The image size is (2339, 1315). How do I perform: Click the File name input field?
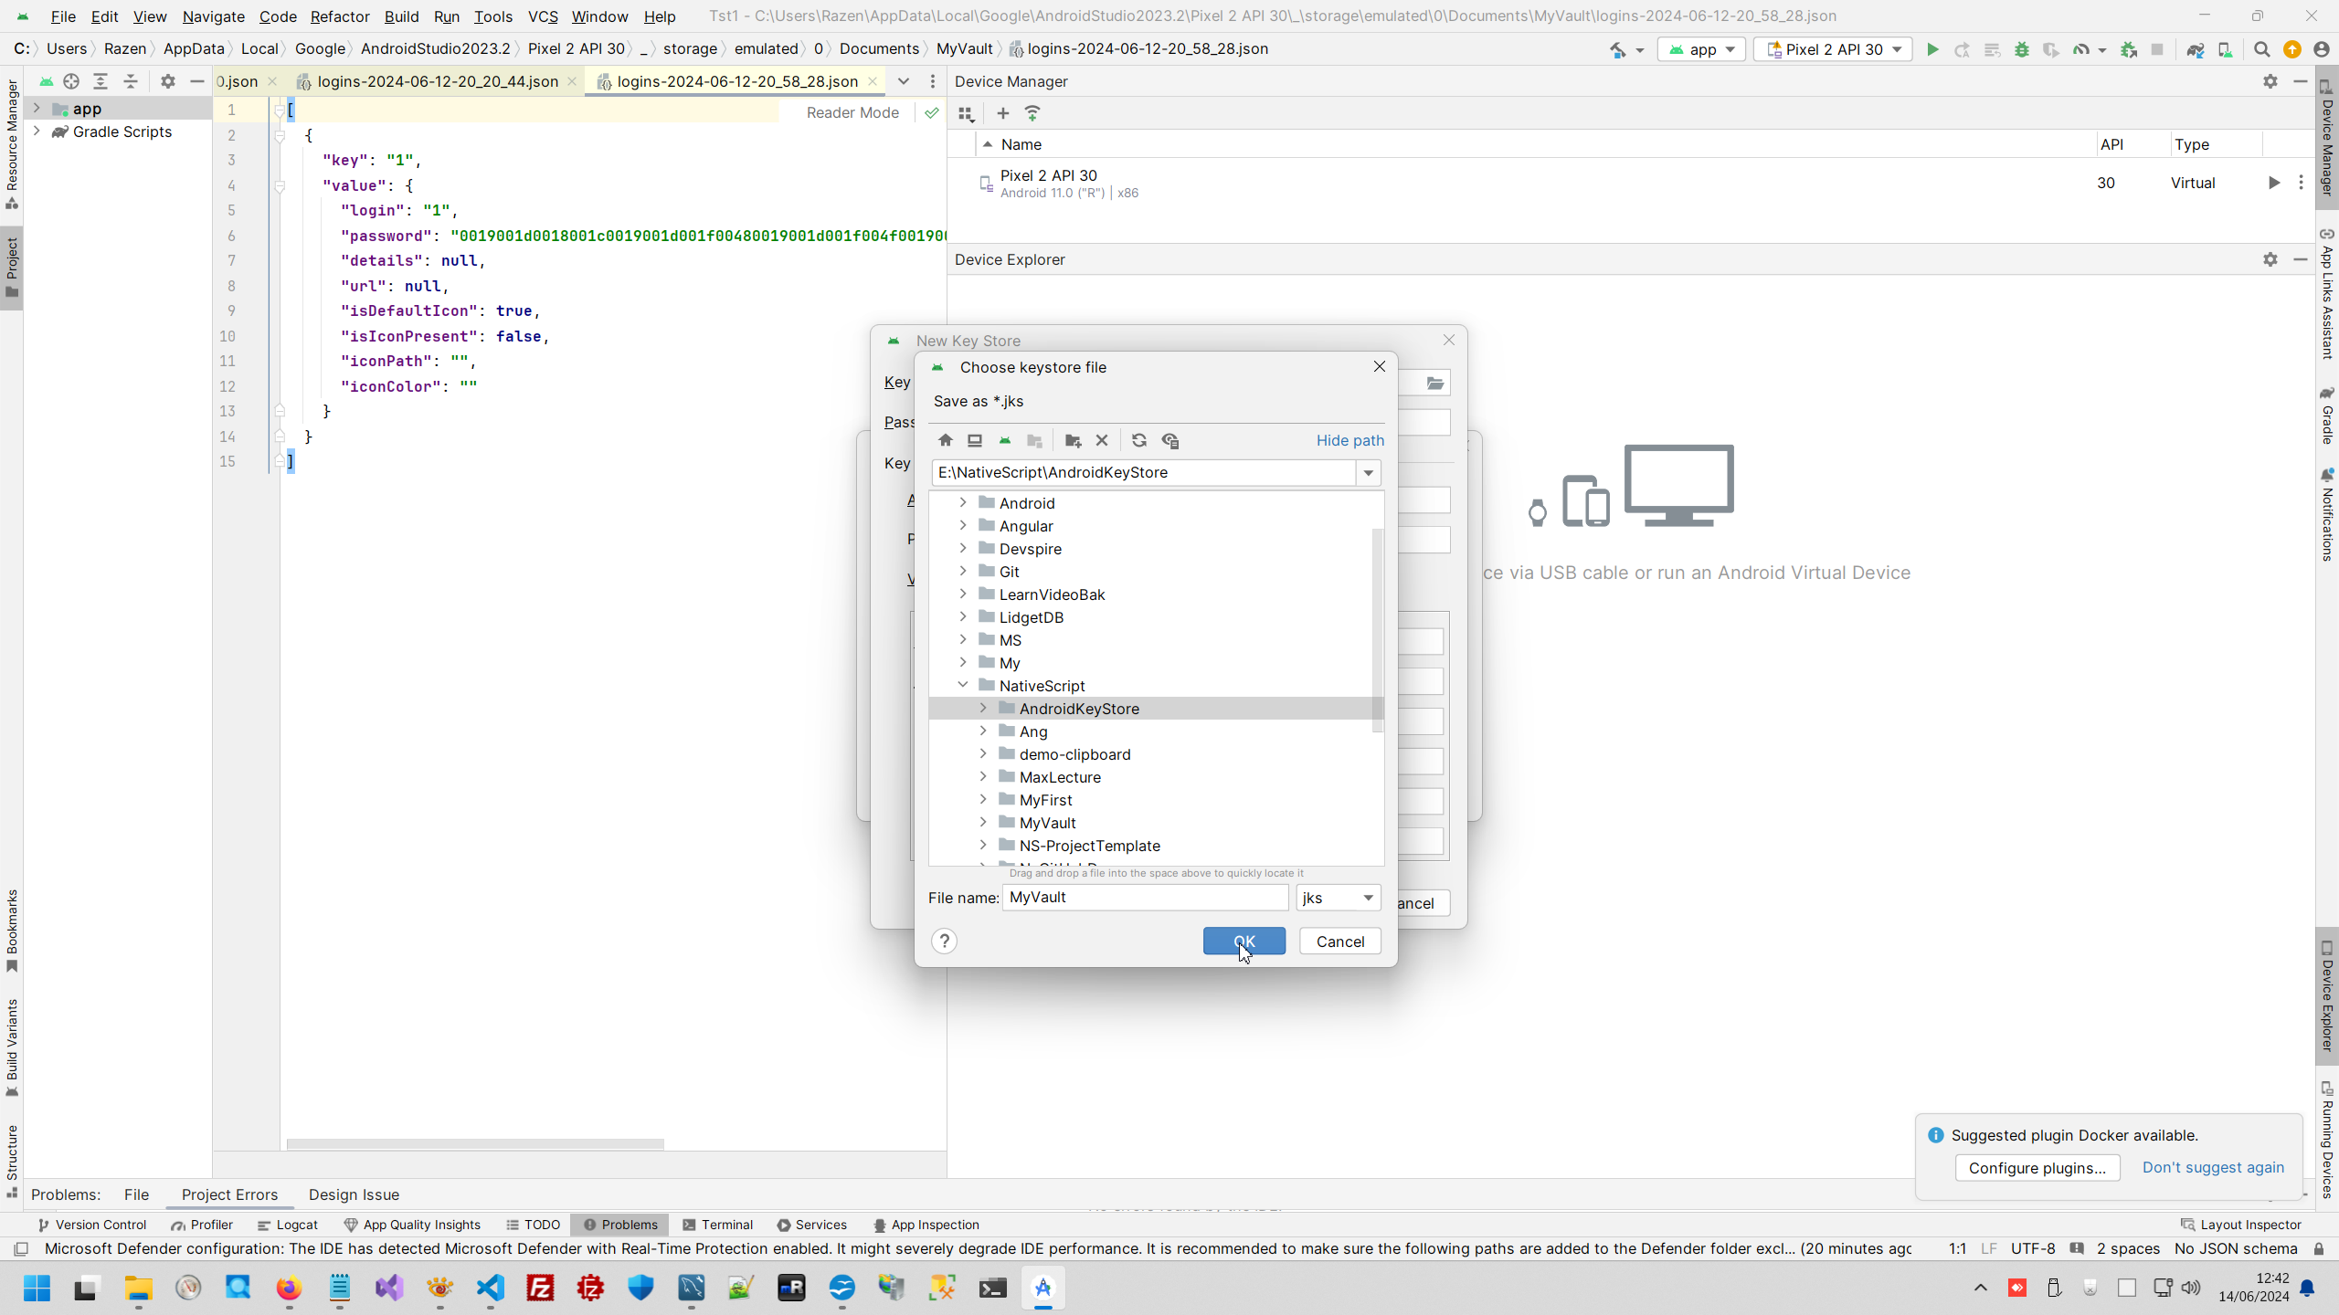point(1145,898)
